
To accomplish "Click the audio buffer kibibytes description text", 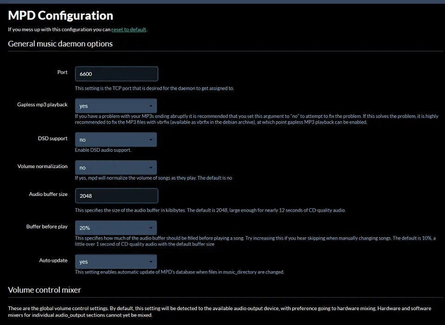I will (210, 210).
